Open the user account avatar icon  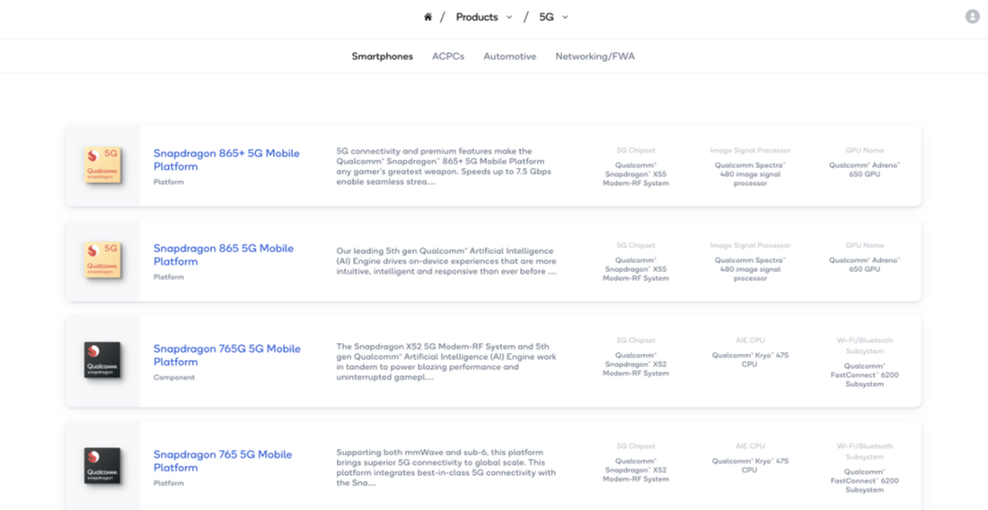coord(972,17)
